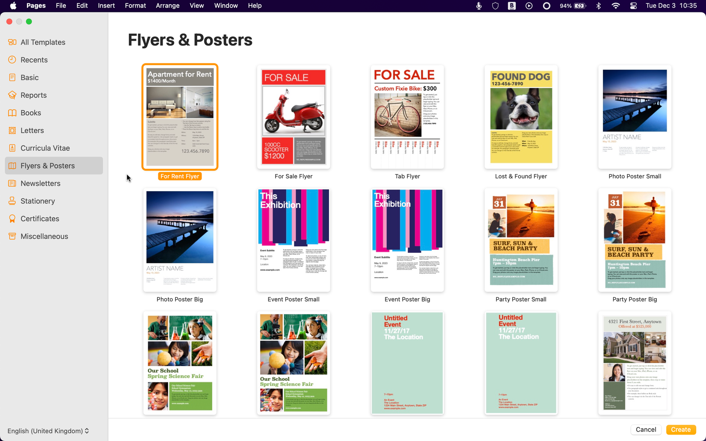Open the View menu

[197, 6]
